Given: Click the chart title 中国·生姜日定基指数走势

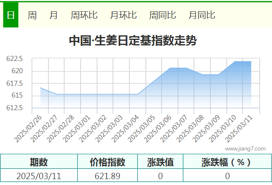Looking at the screenshot, I should pyautogui.click(x=132, y=41).
